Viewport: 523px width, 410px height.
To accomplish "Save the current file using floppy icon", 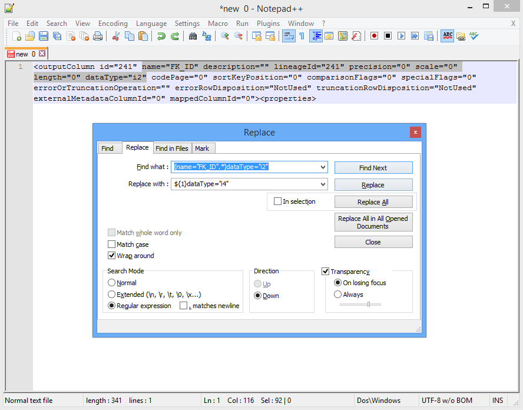I will (x=44, y=36).
